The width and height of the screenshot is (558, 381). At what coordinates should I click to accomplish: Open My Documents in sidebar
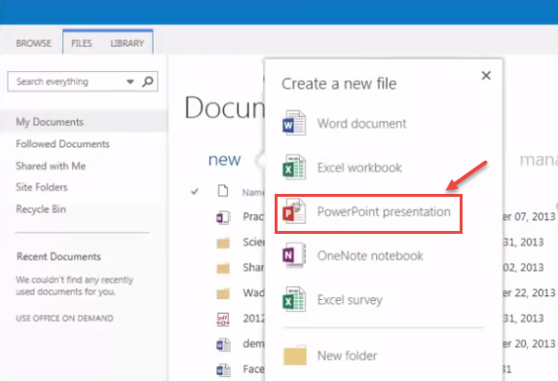tap(50, 122)
